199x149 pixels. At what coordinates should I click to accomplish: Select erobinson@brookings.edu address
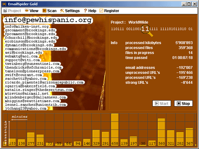30,41
